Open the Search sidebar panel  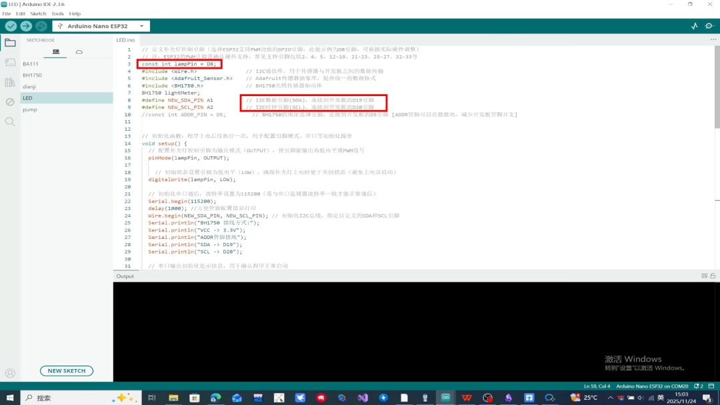[10, 122]
